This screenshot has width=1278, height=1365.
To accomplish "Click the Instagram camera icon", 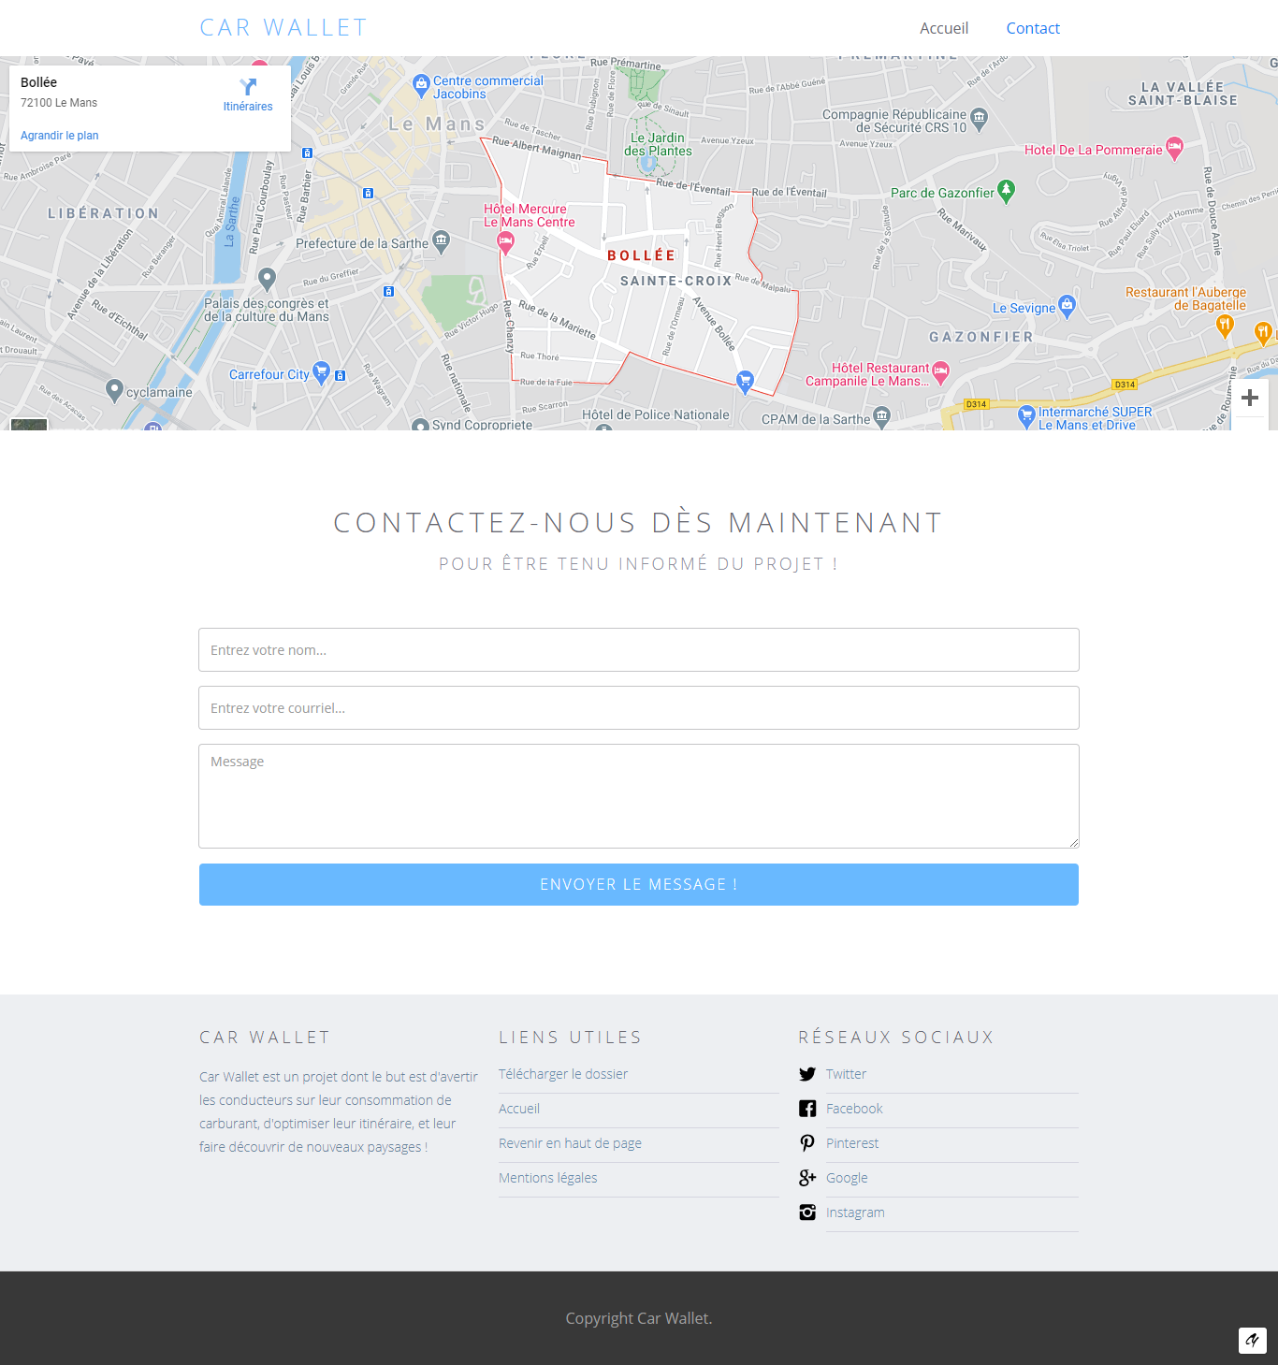I will tap(807, 1213).
